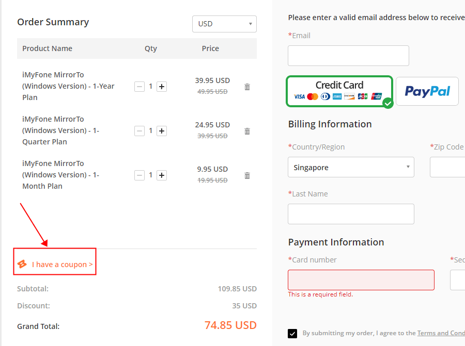Focus the Last Name input field

(351, 214)
